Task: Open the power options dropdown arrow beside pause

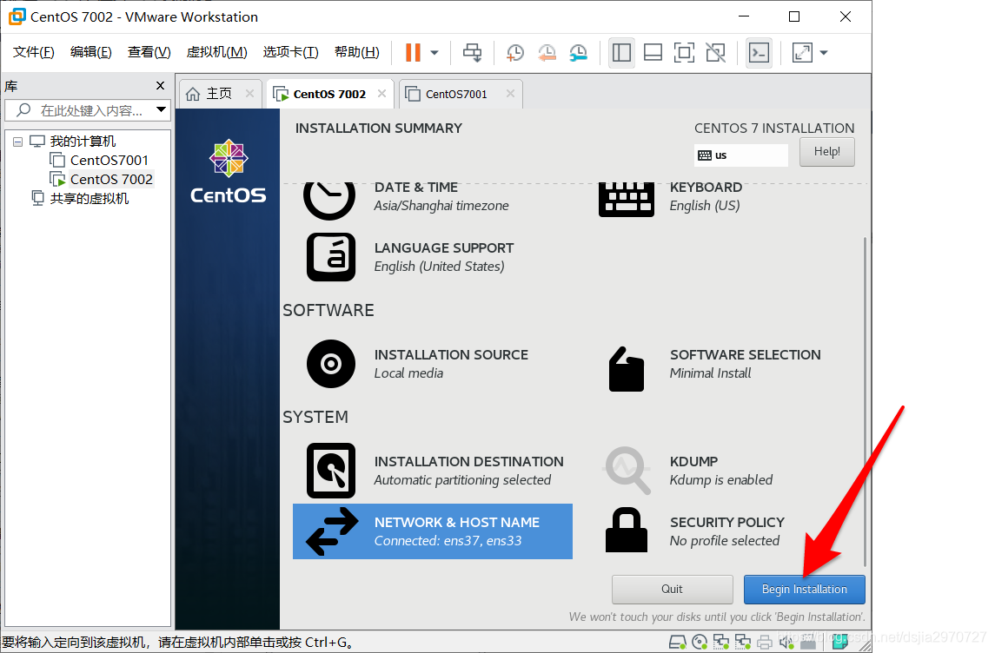Action: (x=434, y=53)
